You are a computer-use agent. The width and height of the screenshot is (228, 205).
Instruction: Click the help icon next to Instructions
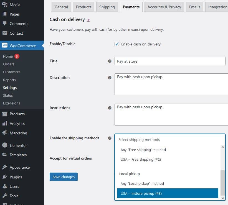110,108
